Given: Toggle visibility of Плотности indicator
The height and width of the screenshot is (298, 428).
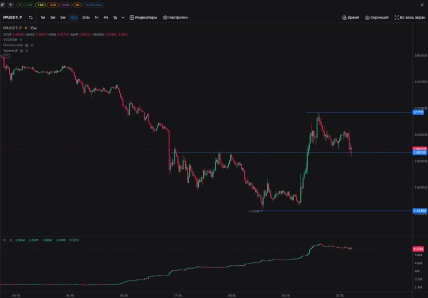Looking at the screenshot, I should point(21,45).
